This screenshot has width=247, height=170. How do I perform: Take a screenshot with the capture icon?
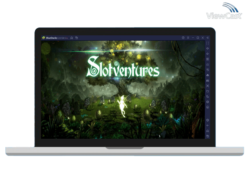click(208, 86)
